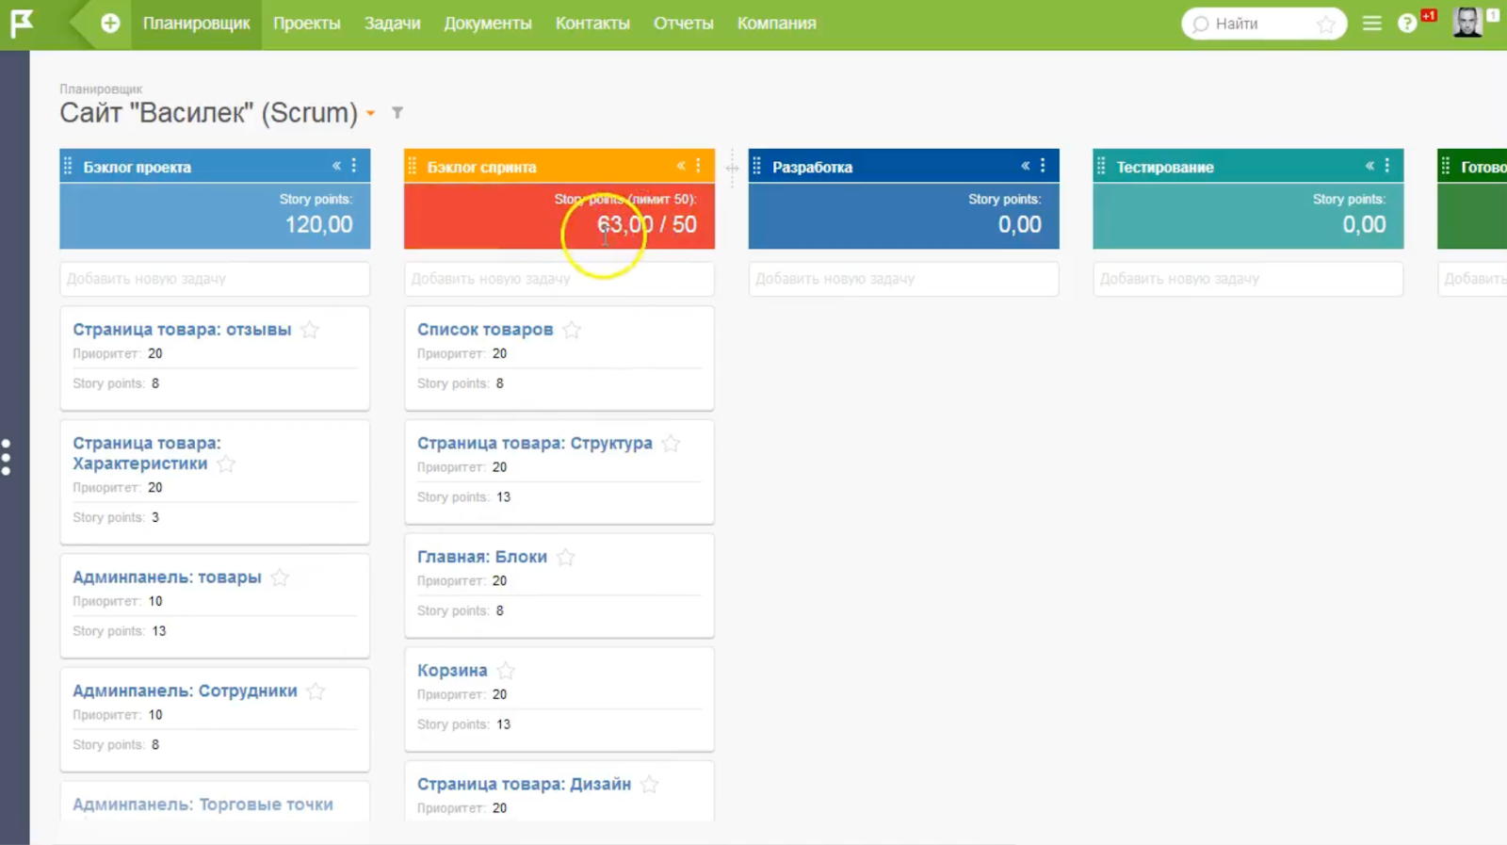Collapse the Бэклог проекта column

336,166
